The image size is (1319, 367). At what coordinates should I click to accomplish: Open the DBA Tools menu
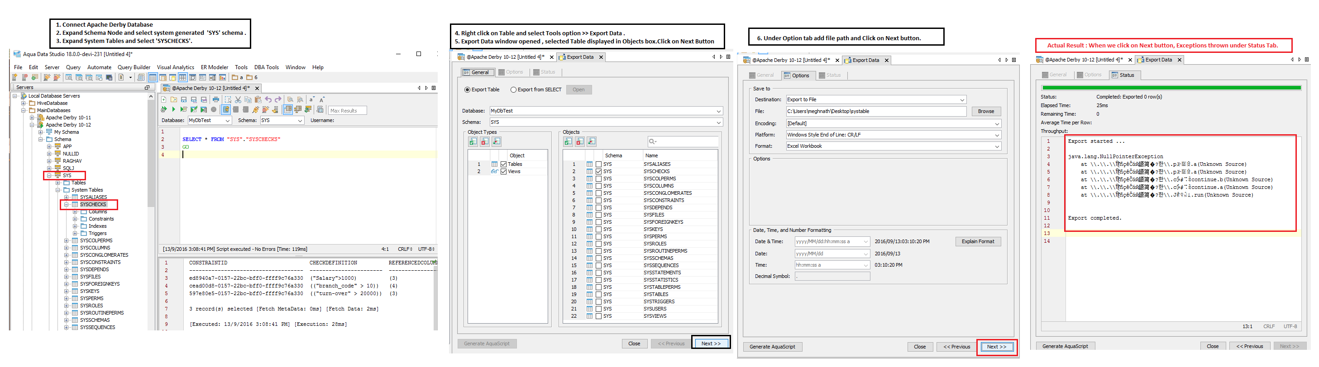click(x=266, y=67)
